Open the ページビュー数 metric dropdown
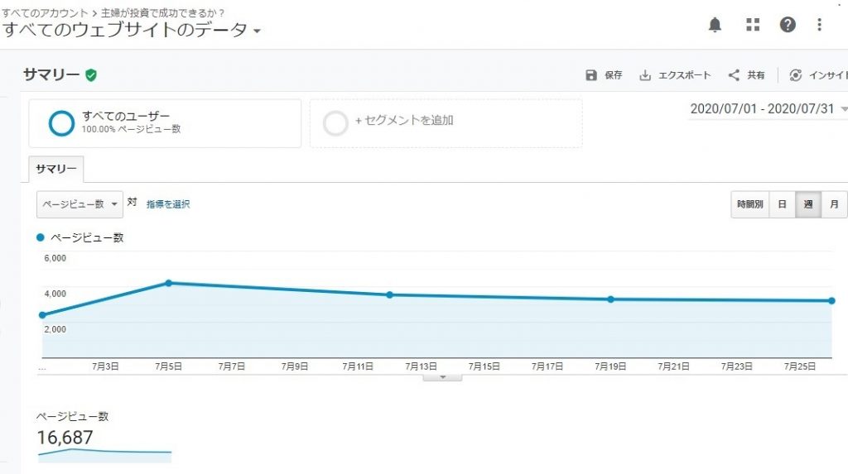Screen dimensions: 848x474 click(x=79, y=204)
